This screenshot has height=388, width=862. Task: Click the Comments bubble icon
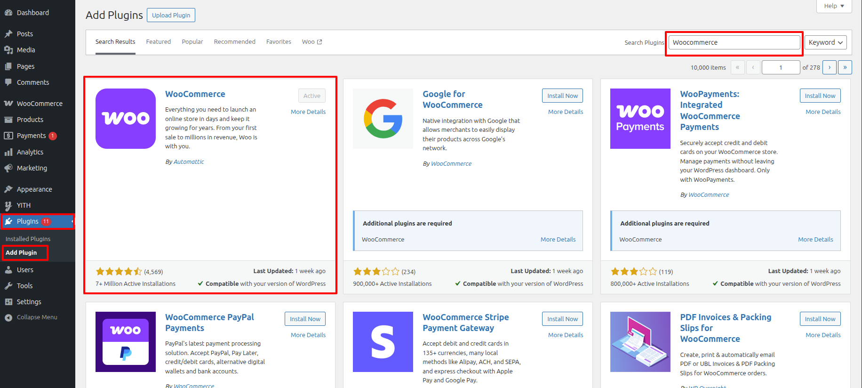pos(8,82)
